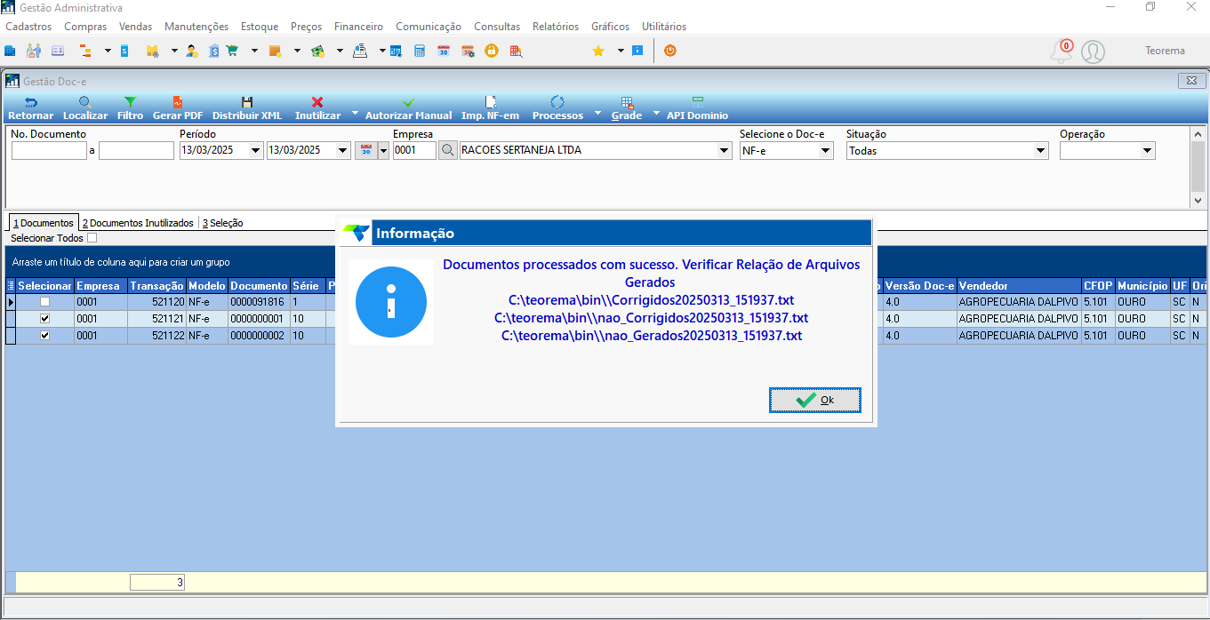This screenshot has height=620, width=1210.
Task: Click the user avatar icon near Teorema
Action: coord(1093,52)
